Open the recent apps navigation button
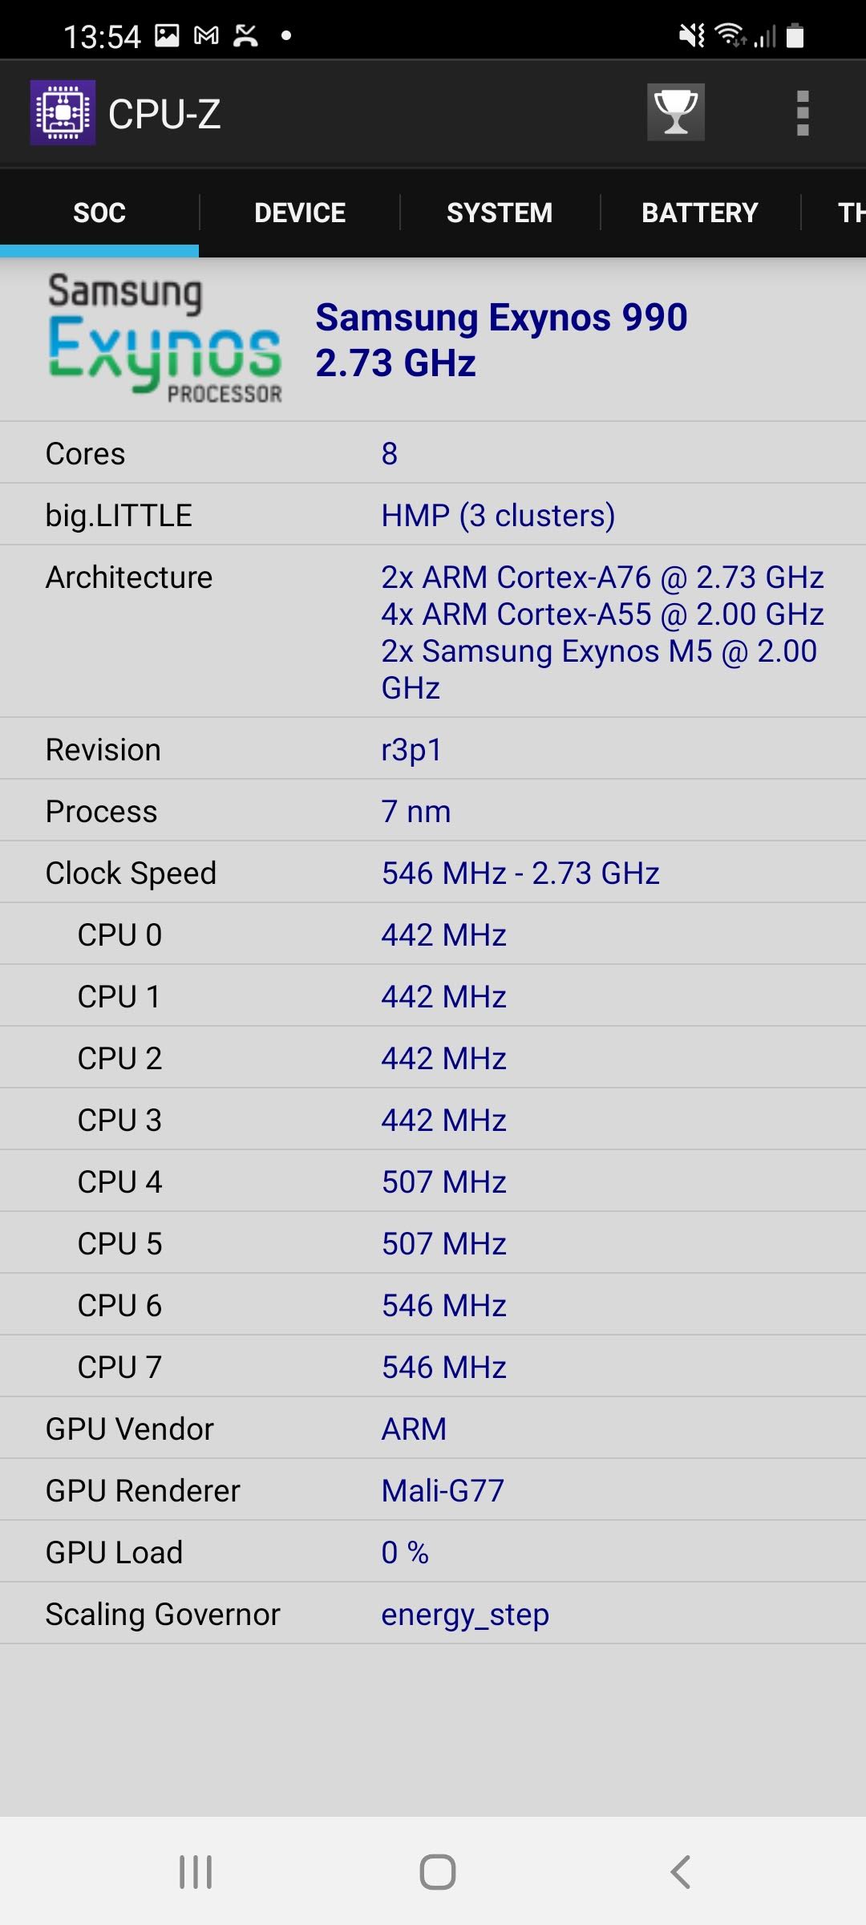The image size is (866, 1925). click(x=196, y=1871)
